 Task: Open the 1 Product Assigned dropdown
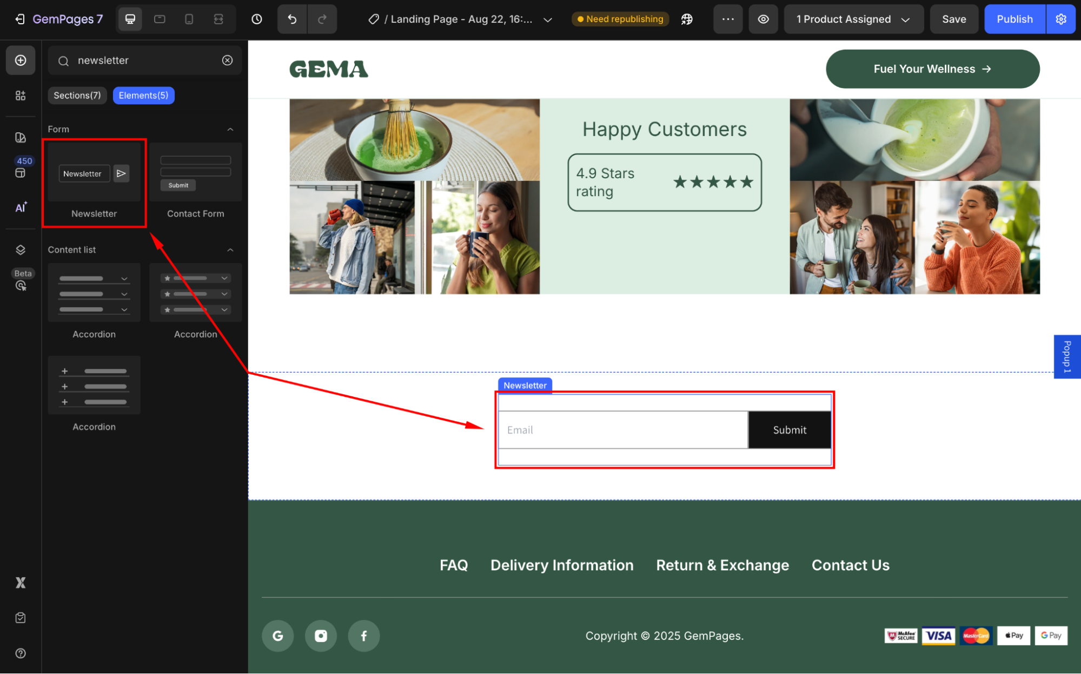pyautogui.click(x=853, y=19)
